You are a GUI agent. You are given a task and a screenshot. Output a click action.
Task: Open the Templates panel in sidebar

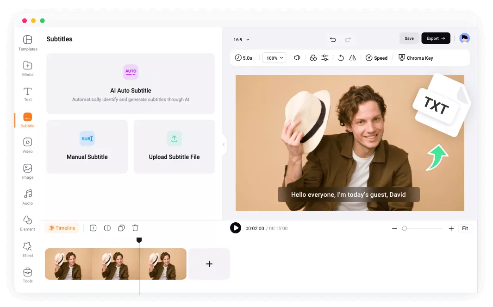click(28, 43)
